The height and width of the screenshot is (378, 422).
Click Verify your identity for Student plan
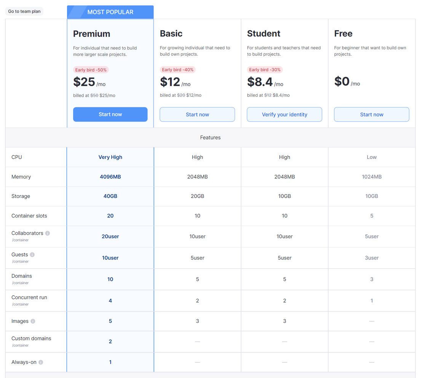coord(285,114)
